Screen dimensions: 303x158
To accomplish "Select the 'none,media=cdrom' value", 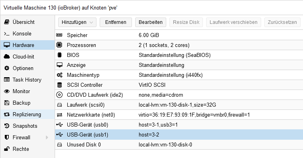I will click(x=161, y=95).
